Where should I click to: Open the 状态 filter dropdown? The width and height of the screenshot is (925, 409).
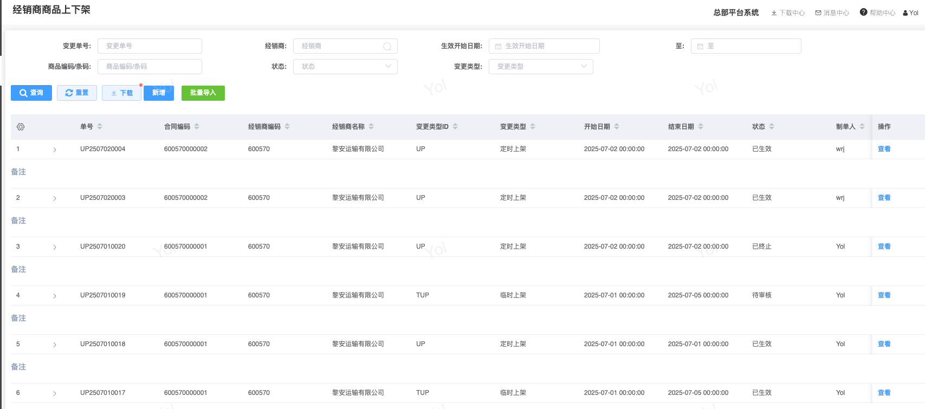point(345,67)
